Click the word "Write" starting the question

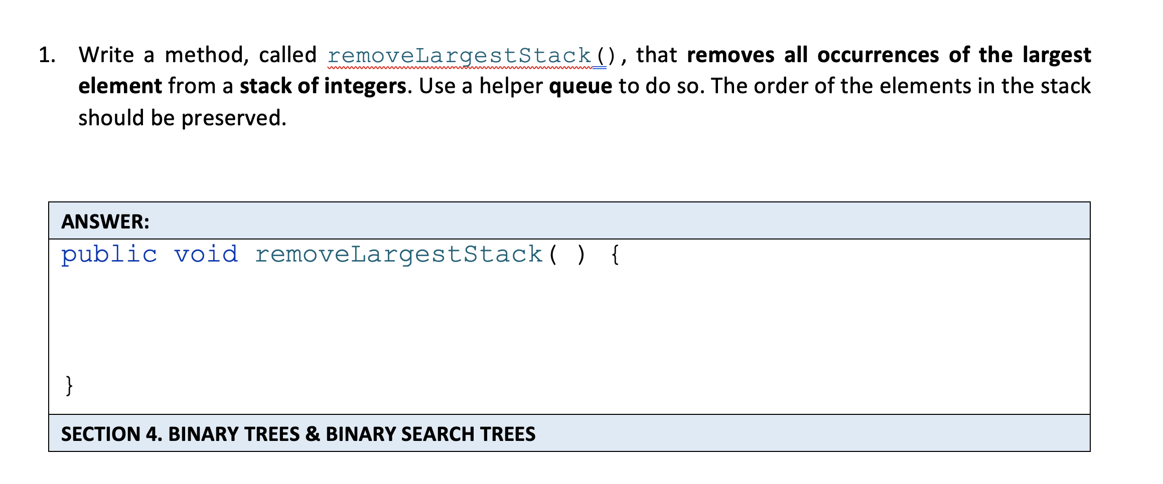[106, 55]
